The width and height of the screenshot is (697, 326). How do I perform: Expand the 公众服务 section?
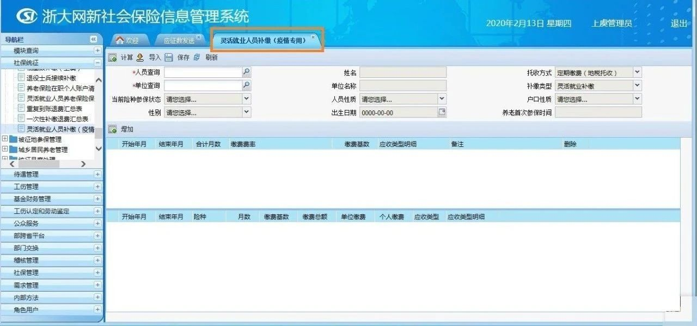[97, 223]
